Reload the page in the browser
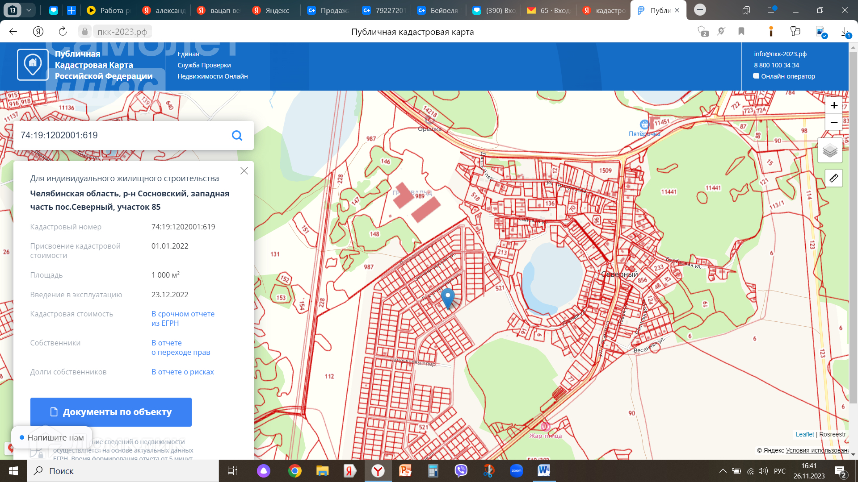This screenshot has height=482, width=858. coord(63,31)
